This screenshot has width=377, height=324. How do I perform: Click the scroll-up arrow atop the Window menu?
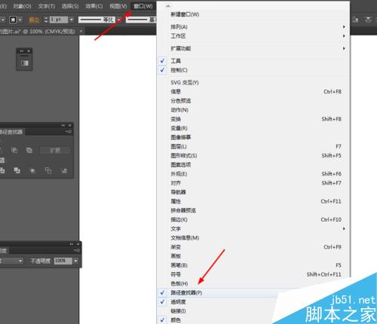(x=168, y=6)
